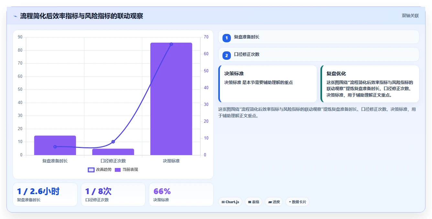The height and width of the screenshot is (219, 432).
Task: Click the lightning icon beside the title
Action: [x=15, y=16]
